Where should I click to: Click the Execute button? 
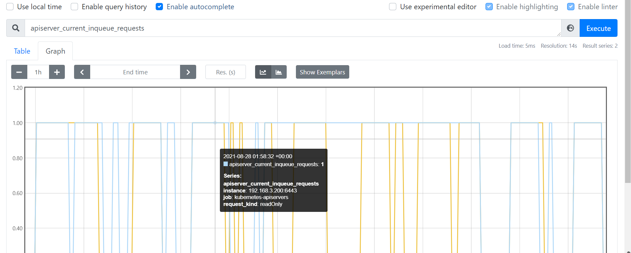598,28
